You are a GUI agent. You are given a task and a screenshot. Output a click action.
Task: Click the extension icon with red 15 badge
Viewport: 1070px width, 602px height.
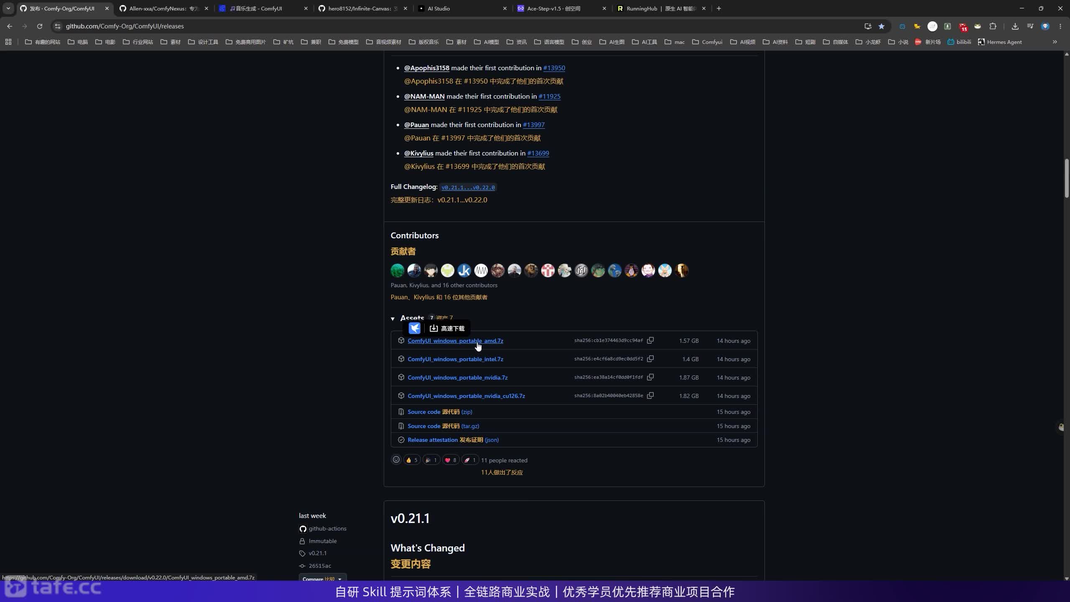point(963,26)
